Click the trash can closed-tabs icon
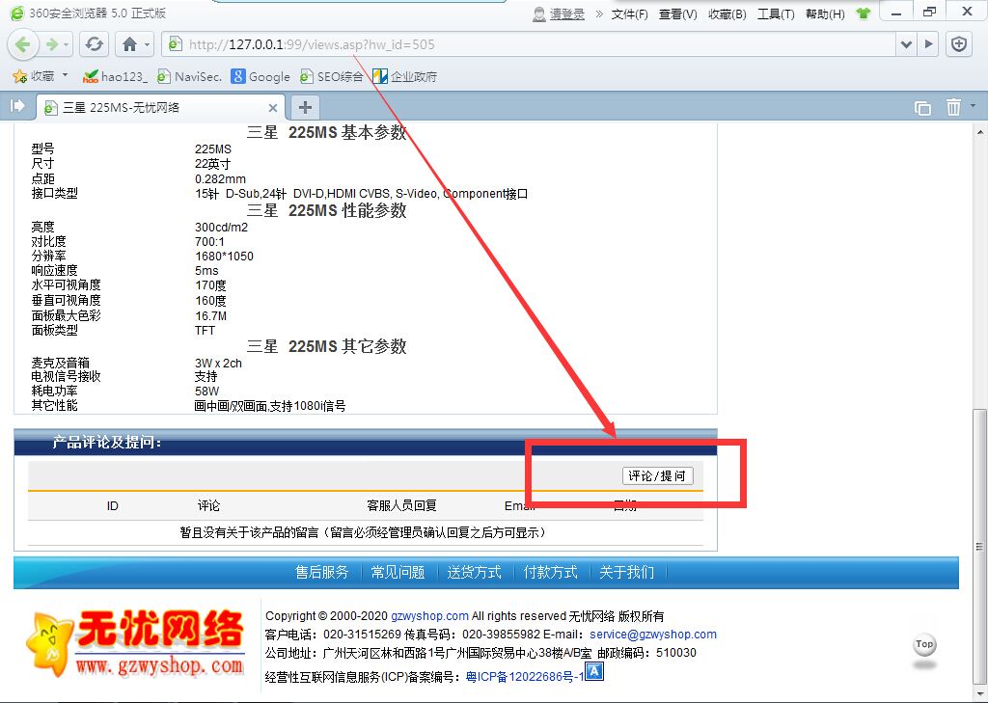Image resolution: width=988 pixels, height=703 pixels. coord(953,107)
